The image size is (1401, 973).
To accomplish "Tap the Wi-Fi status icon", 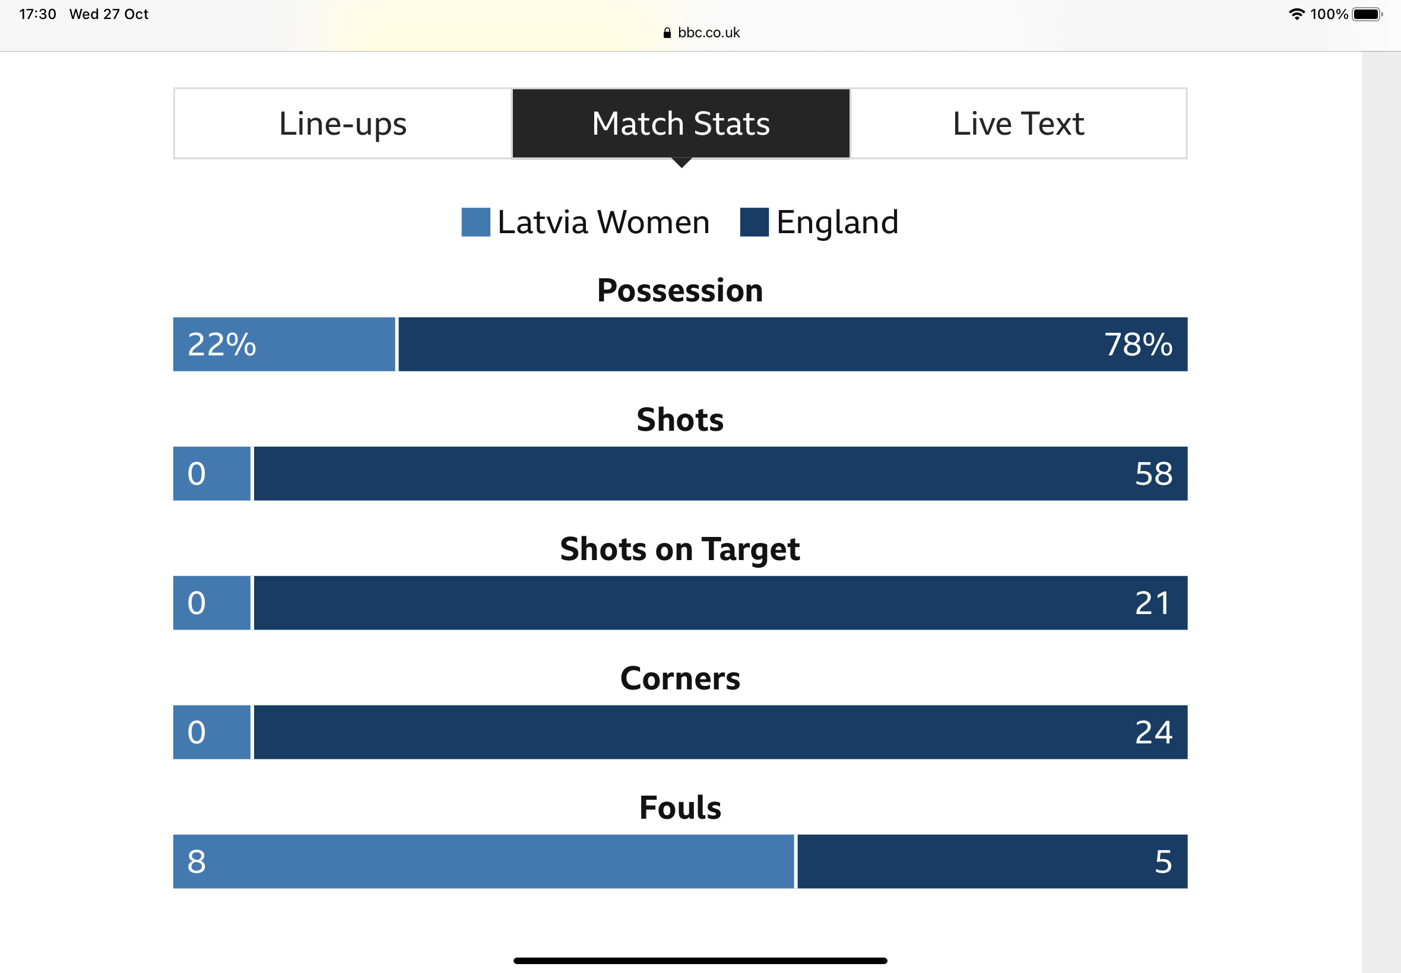I will point(1297,14).
